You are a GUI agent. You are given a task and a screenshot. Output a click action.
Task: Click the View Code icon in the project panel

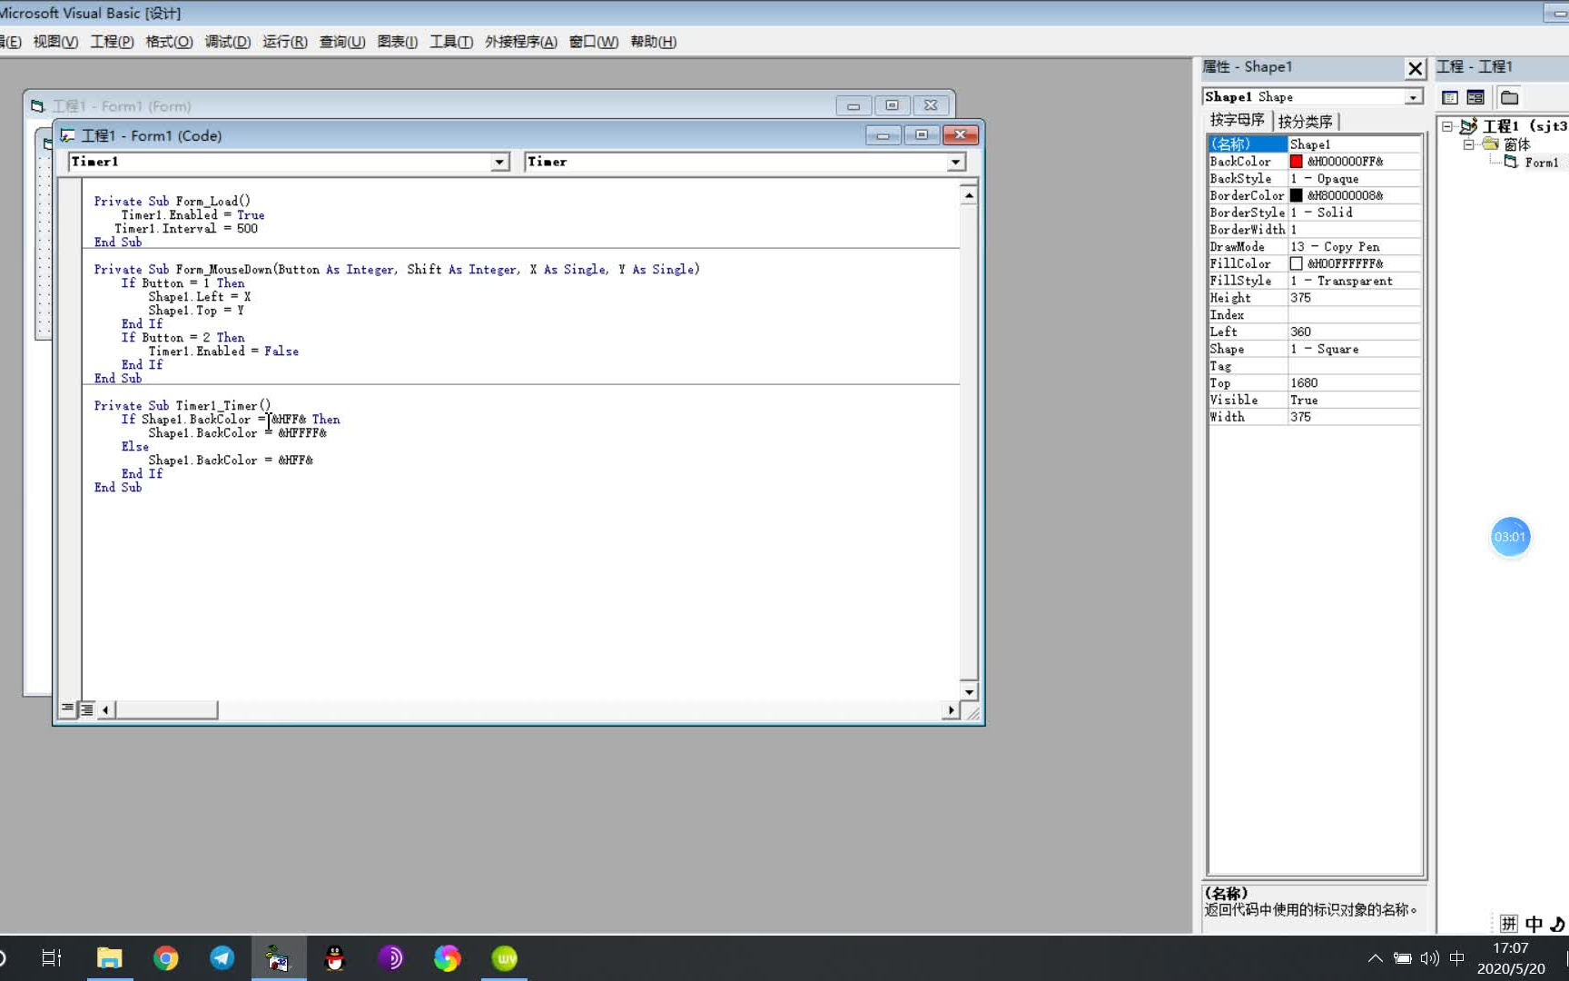(1450, 97)
